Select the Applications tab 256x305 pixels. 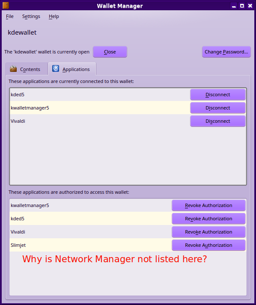[72, 69]
